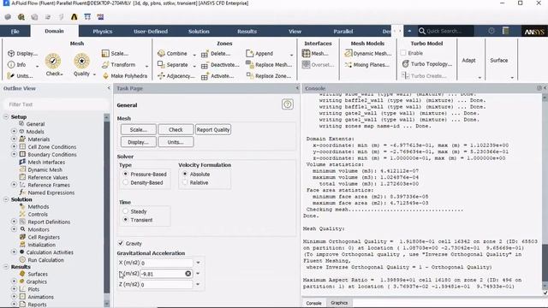Screen dimensions: 548x308
Task: Open the X acceleration dropdown arrow
Action: coord(198,263)
